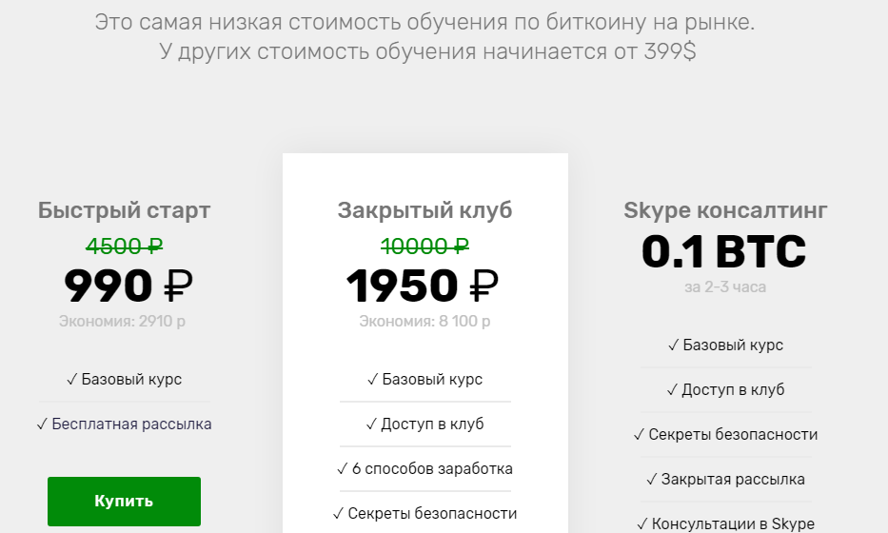Click the за 2-3 часа note
Viewport: 888px width, 533px height.
pyautogui.click(x=725, y=286)
